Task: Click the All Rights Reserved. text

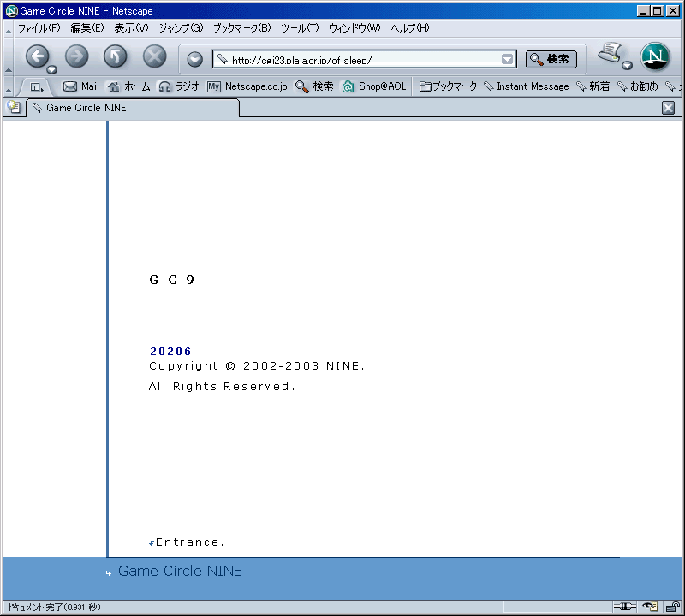Action: click(222, 387)
